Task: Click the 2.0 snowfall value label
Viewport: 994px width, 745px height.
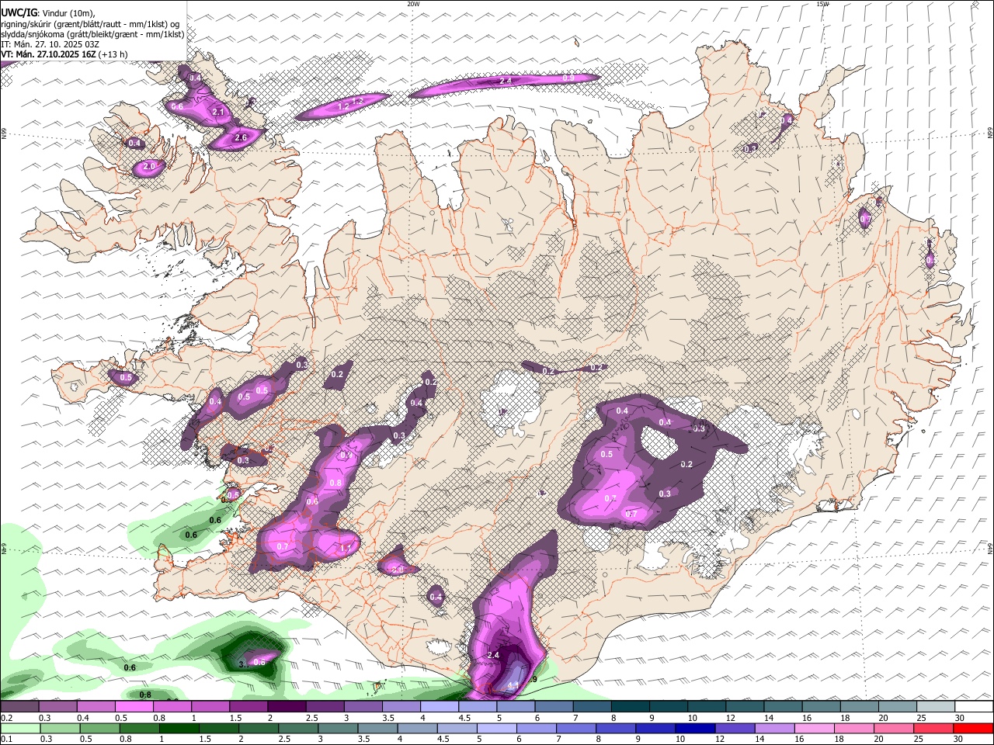Action: click(x=149, y=166)
